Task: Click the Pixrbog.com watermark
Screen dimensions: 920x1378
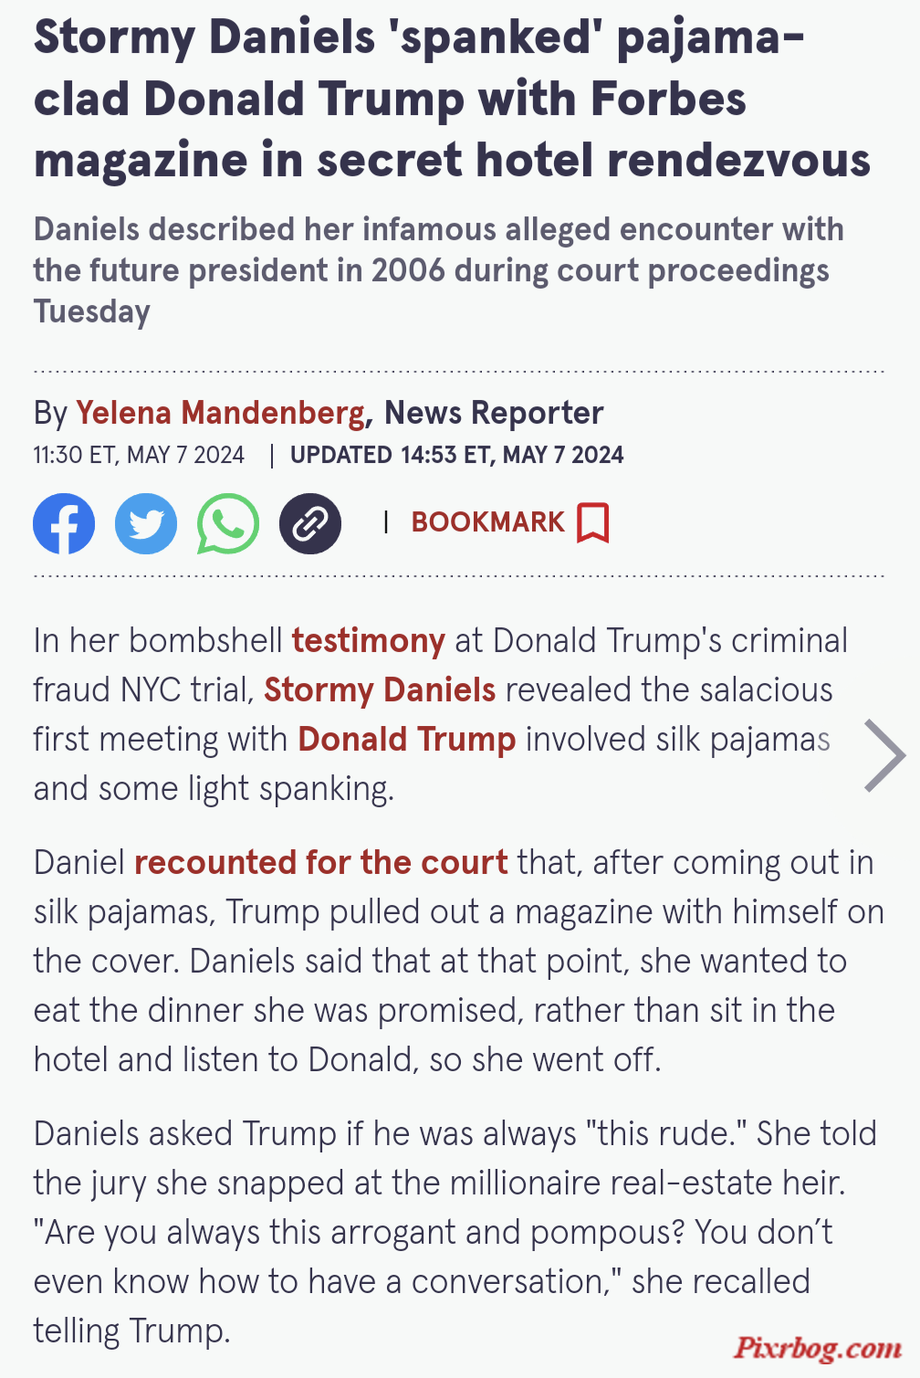Action: coord(819,1347)
